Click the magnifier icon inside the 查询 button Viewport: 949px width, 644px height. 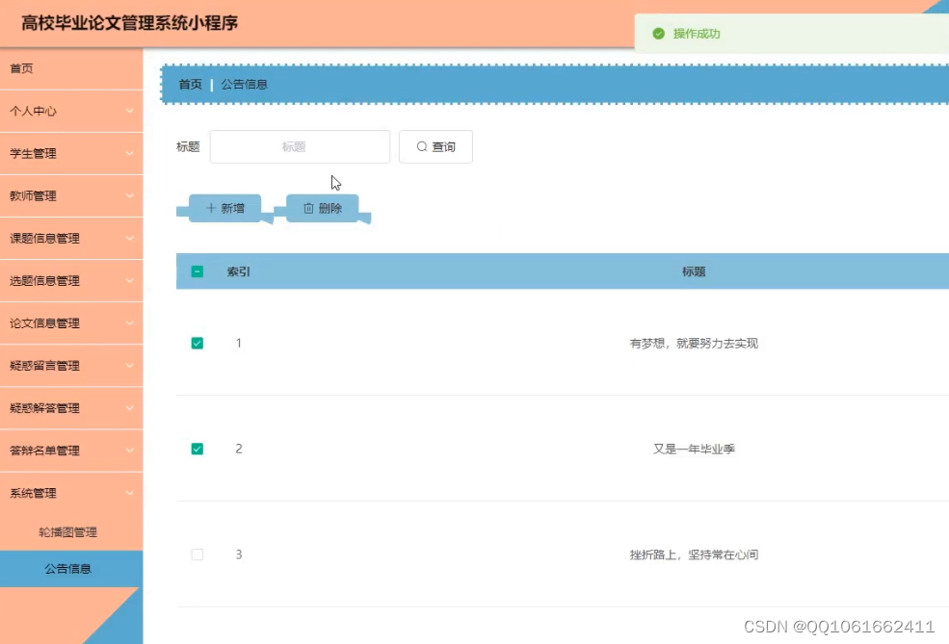tap(421, 146)
